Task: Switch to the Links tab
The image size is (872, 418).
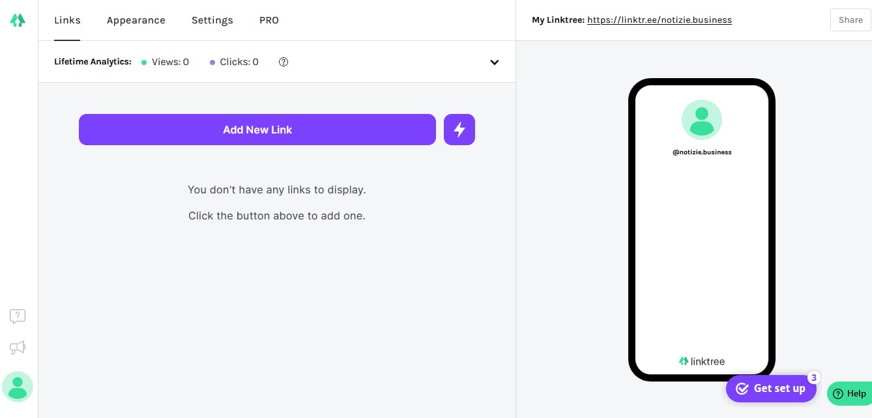Action: click(67, 20)
